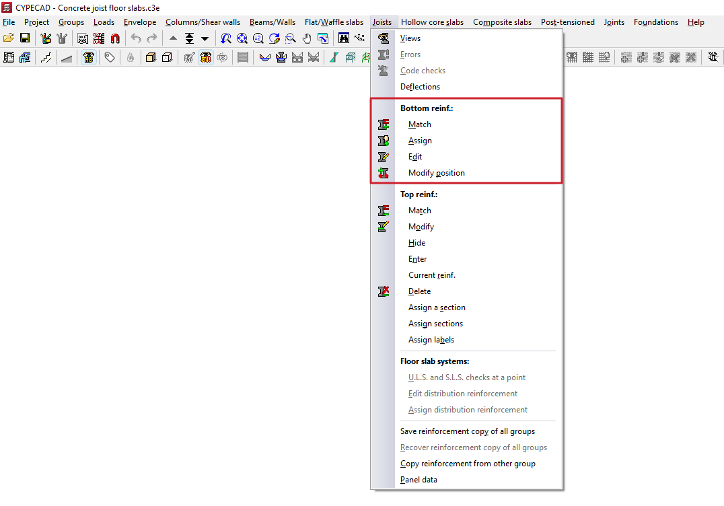Open the File menu
Screen dimensions: 724x506
pyautogui.click(x=9, y=22)
